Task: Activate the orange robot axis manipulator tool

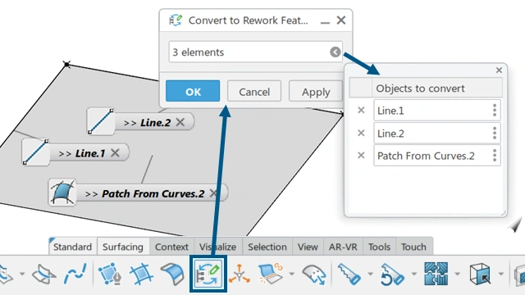Action: tap(239, 274)
